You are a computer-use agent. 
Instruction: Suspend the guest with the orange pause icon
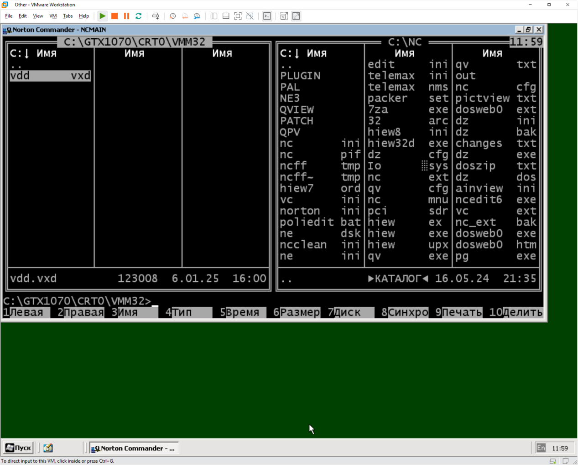click(x=126, y=16)
